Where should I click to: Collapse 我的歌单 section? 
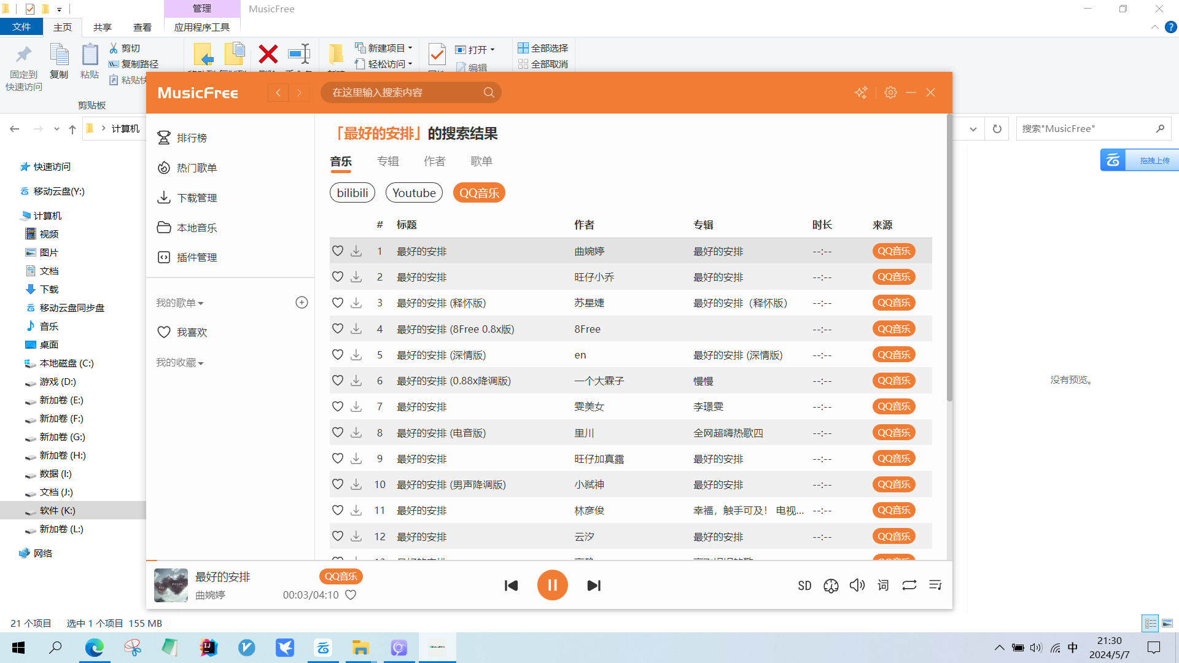pos(179,303)
